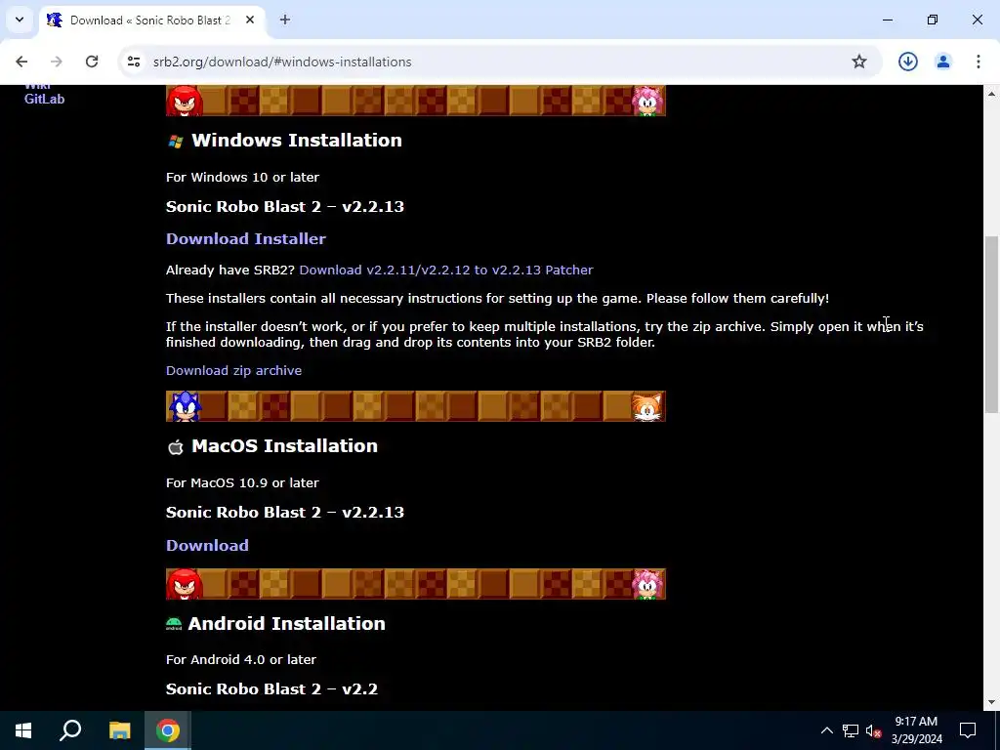Click Knuckles sprite above Android Installation
Screen dimensions: 1000x750
pos(185,584)
